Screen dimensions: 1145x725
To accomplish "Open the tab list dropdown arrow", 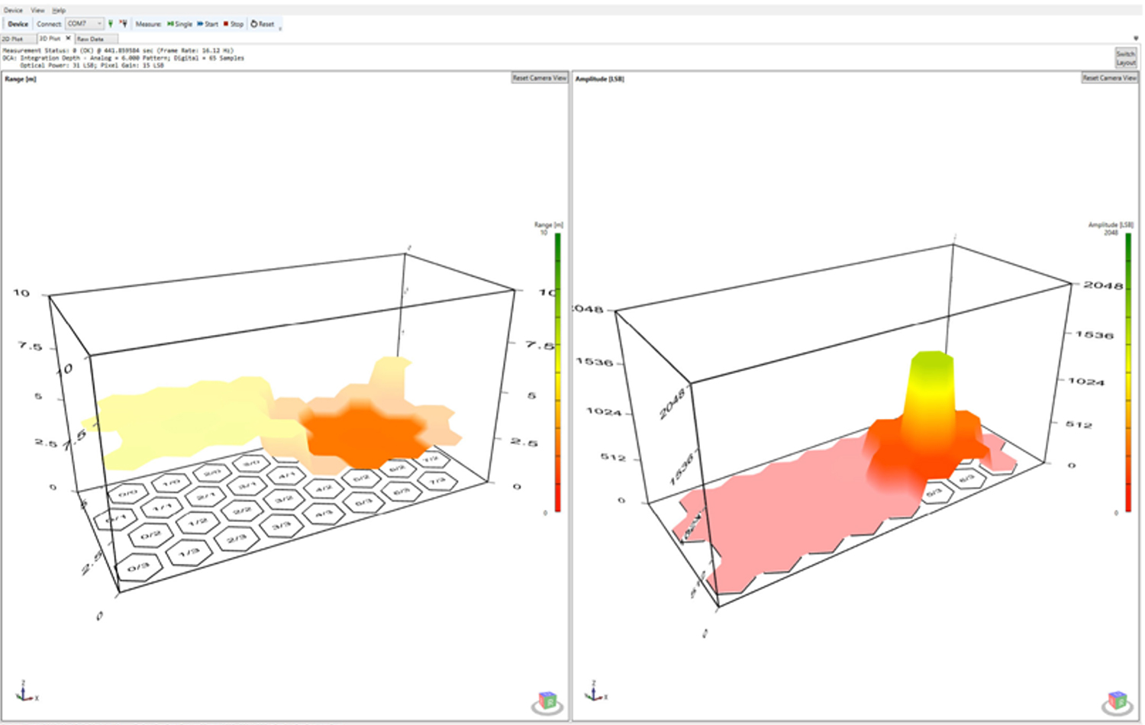I will pyautogui.click(x=1136, y=38).
